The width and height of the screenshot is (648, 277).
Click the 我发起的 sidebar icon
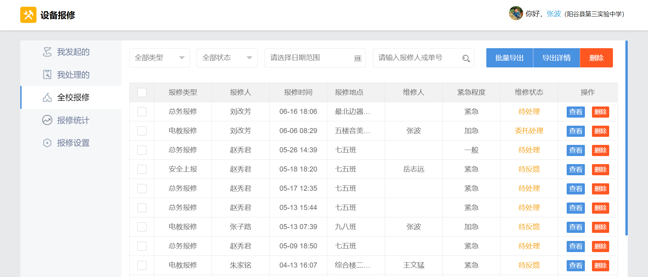(47, 52)
